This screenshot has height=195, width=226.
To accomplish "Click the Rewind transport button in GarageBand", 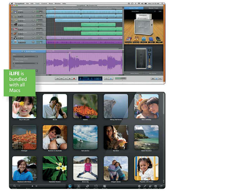I will [57, 79].
